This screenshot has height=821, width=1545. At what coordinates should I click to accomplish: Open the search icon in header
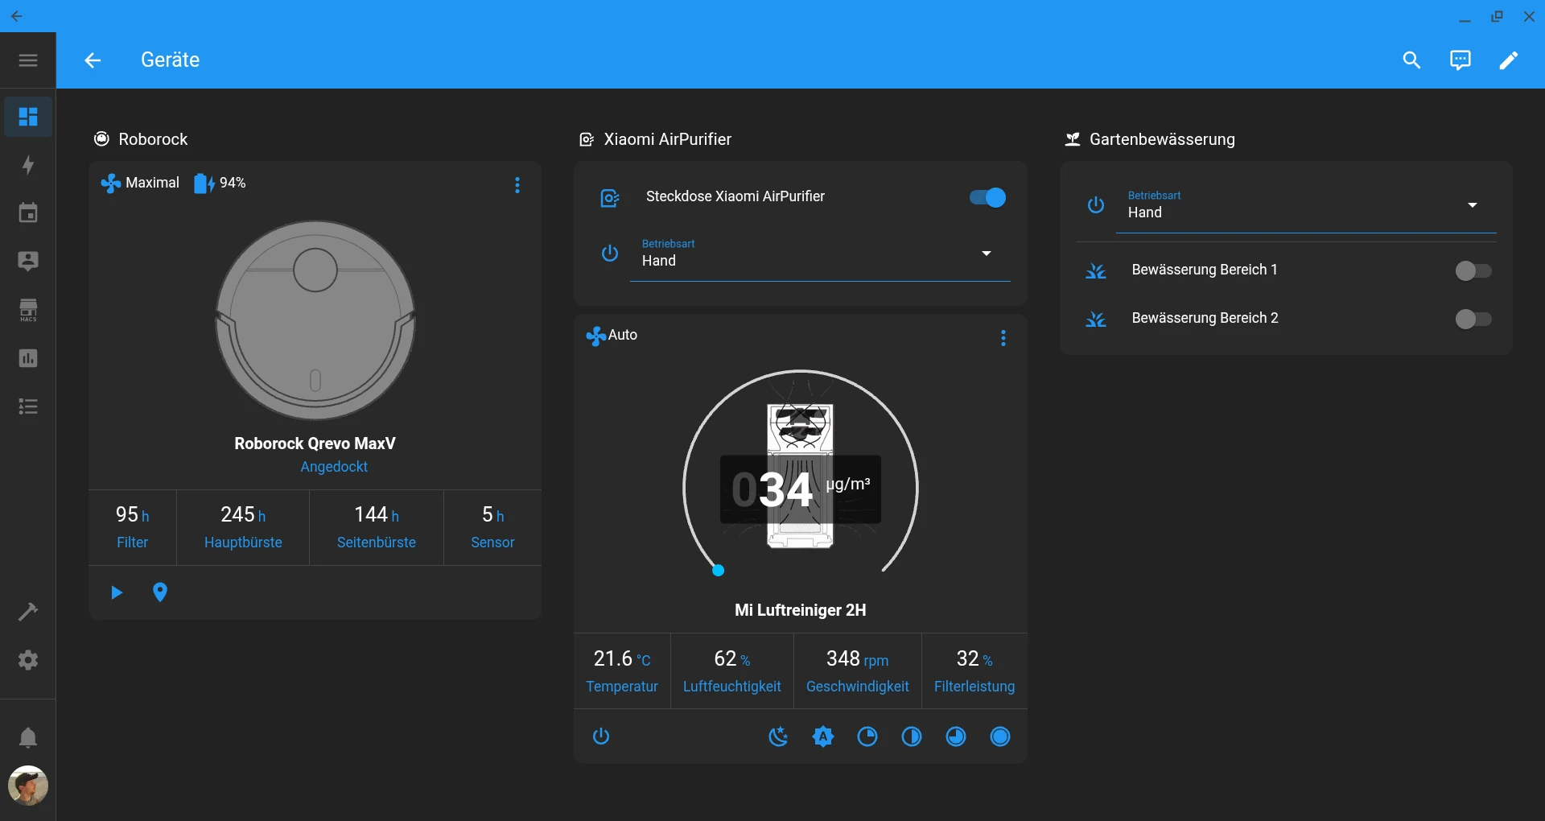[1411, 60]
